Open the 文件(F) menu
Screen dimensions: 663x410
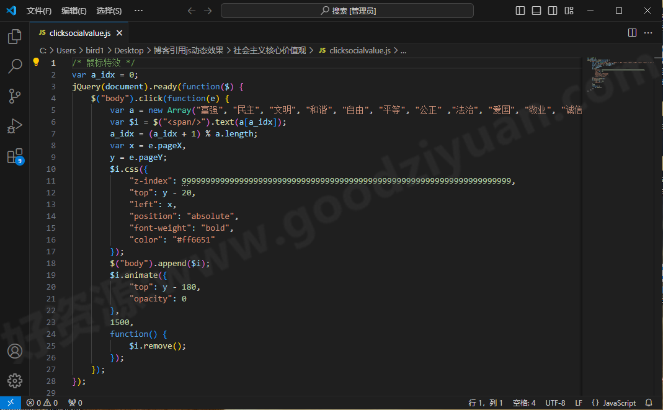[x=39, y=10]
